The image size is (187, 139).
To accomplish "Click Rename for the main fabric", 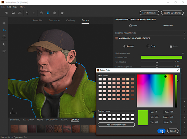I will [128, 46].
